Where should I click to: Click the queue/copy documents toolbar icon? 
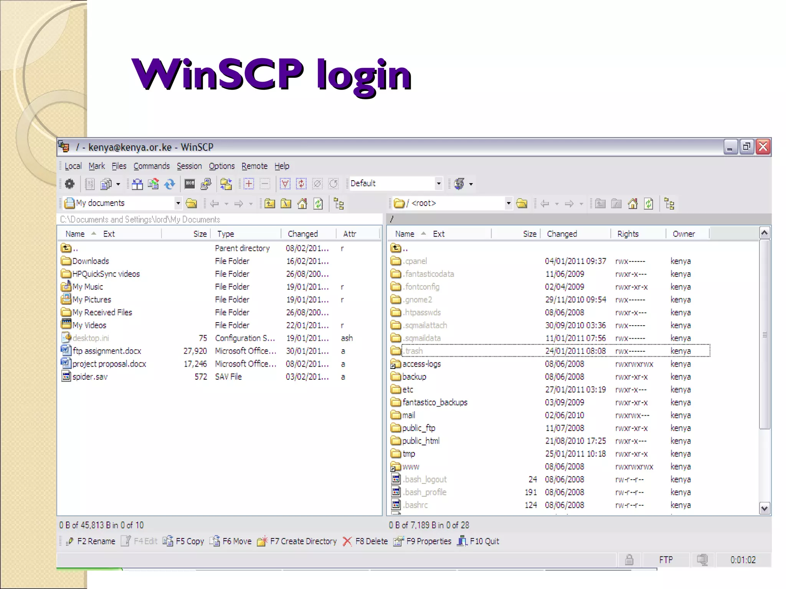(106, 184)
